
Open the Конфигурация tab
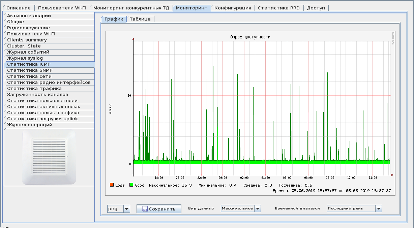(x=233, y=8)
